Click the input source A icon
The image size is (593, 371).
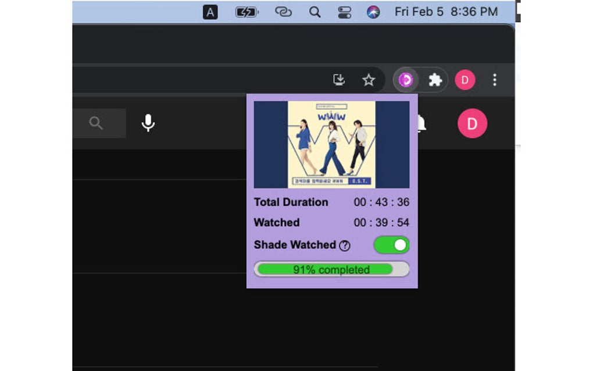click(x=210, y=12)
